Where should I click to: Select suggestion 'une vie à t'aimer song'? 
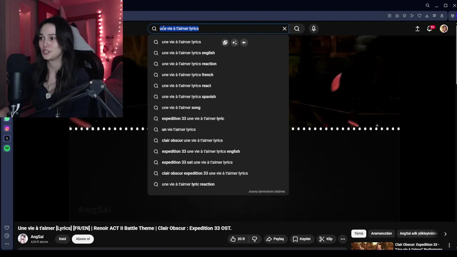coord(218,107)
